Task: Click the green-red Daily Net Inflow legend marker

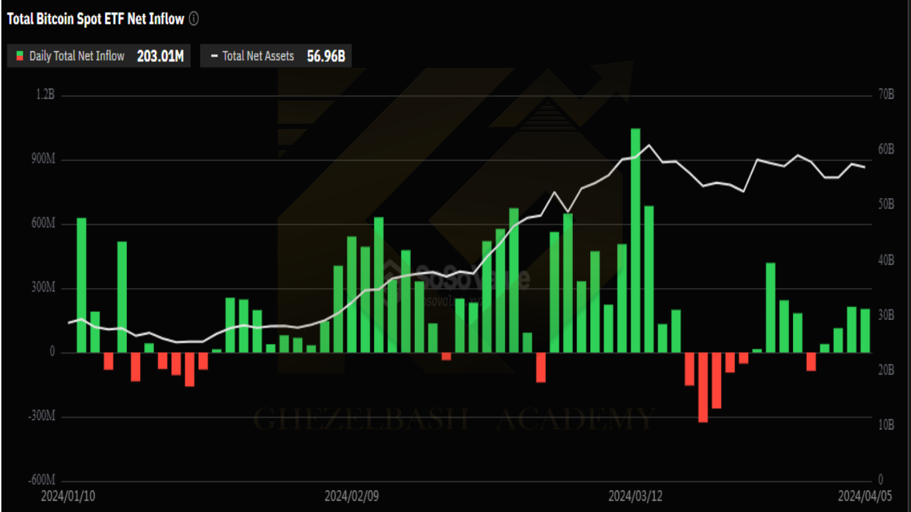Action: pyautogui.click(x=20, y=56)
